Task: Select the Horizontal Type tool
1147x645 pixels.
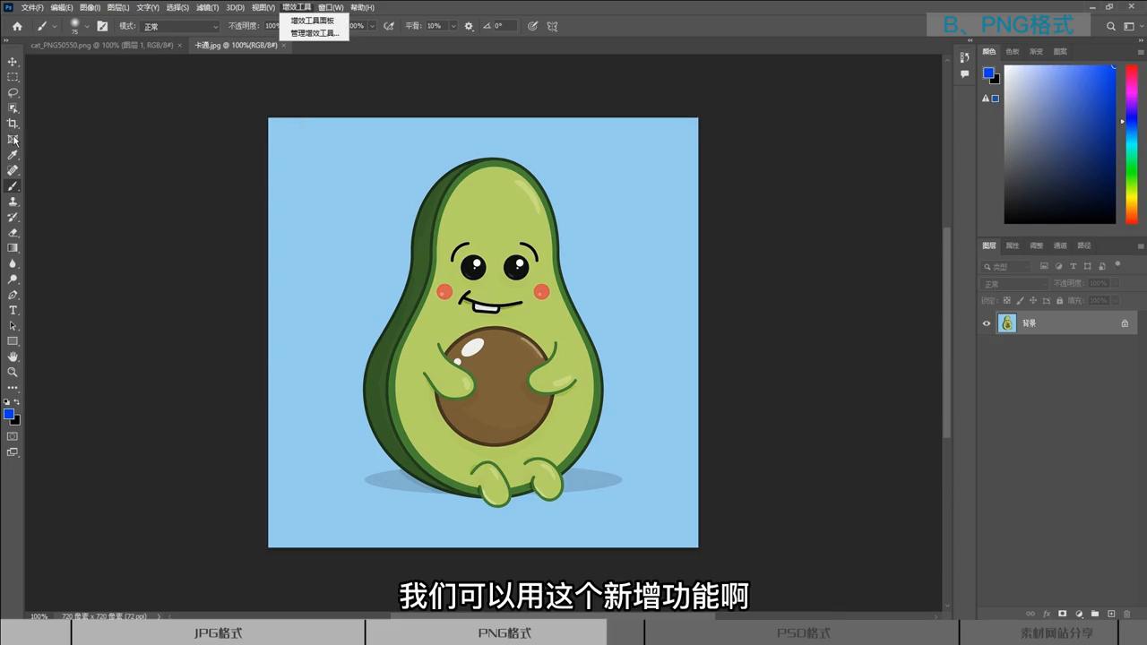Action: [x=13, y=311]
